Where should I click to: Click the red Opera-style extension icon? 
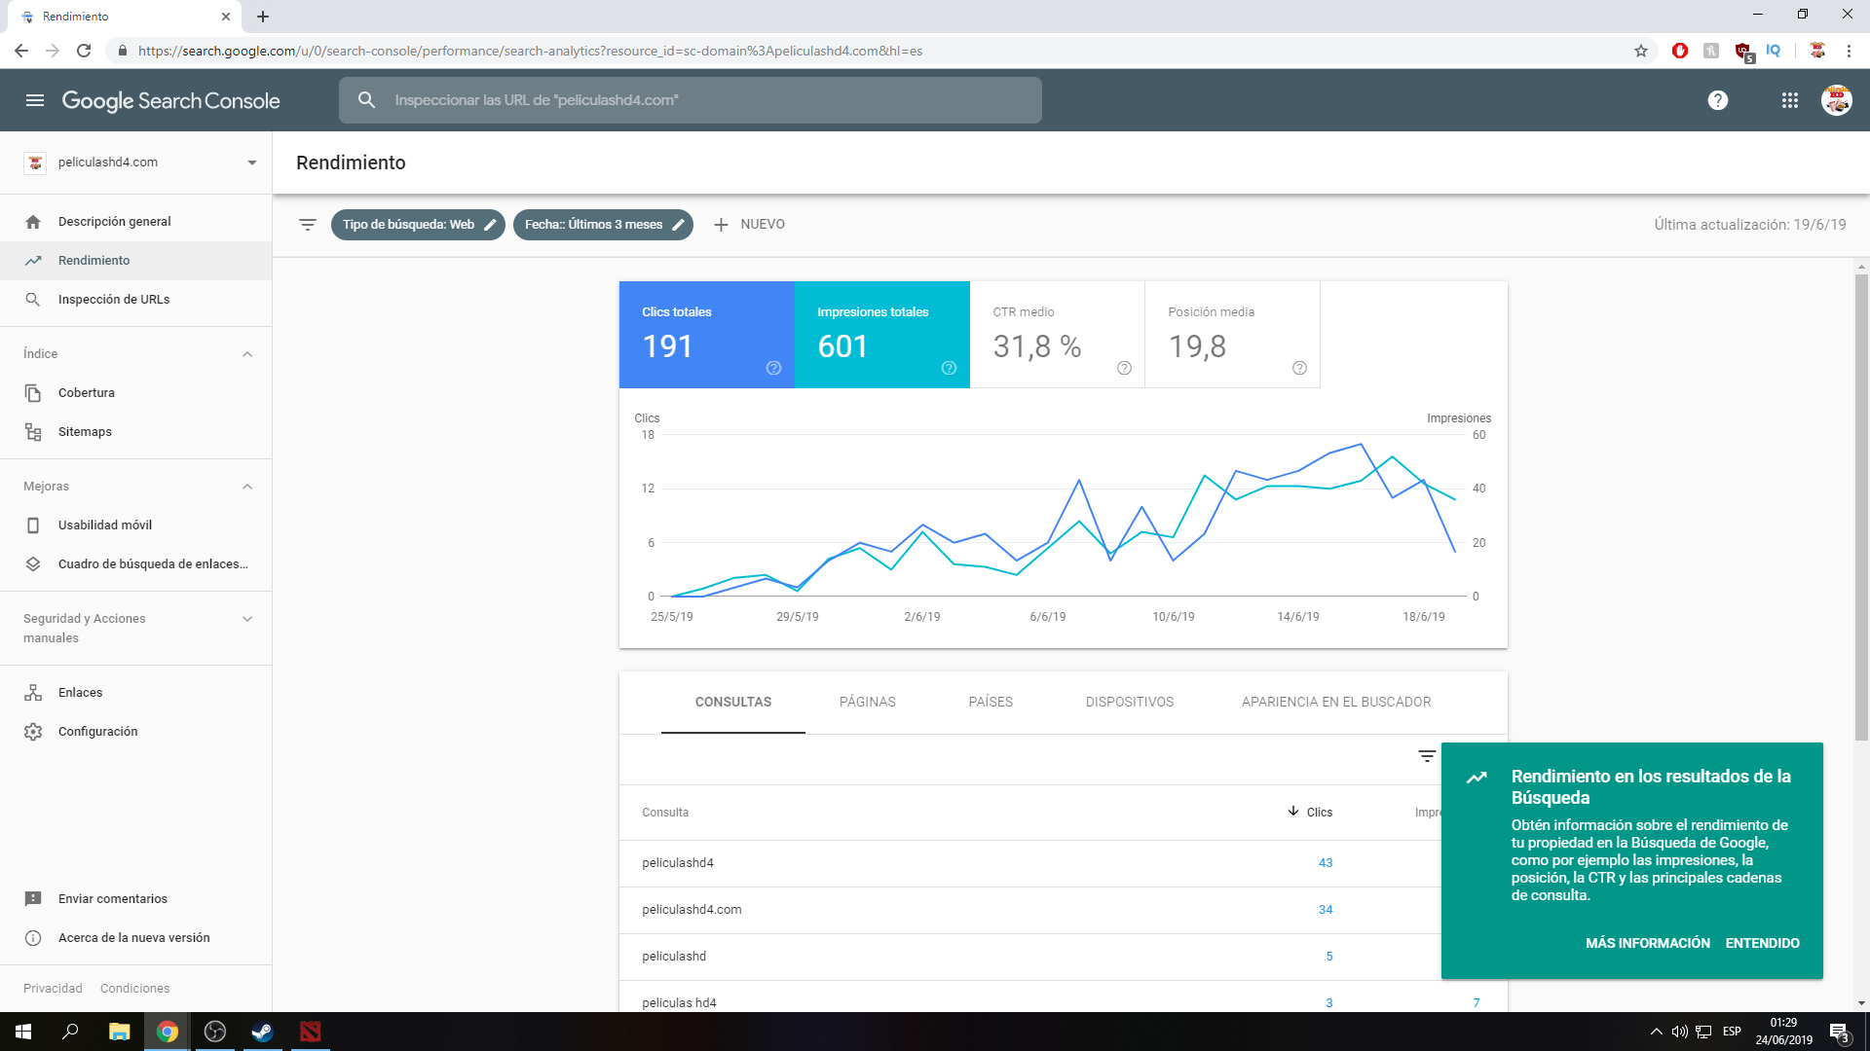(1680, 51)
